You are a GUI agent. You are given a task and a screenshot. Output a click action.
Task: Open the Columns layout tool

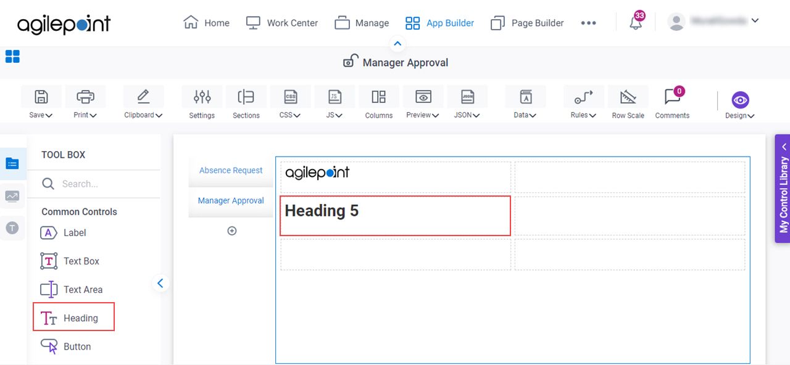[379, 102]
